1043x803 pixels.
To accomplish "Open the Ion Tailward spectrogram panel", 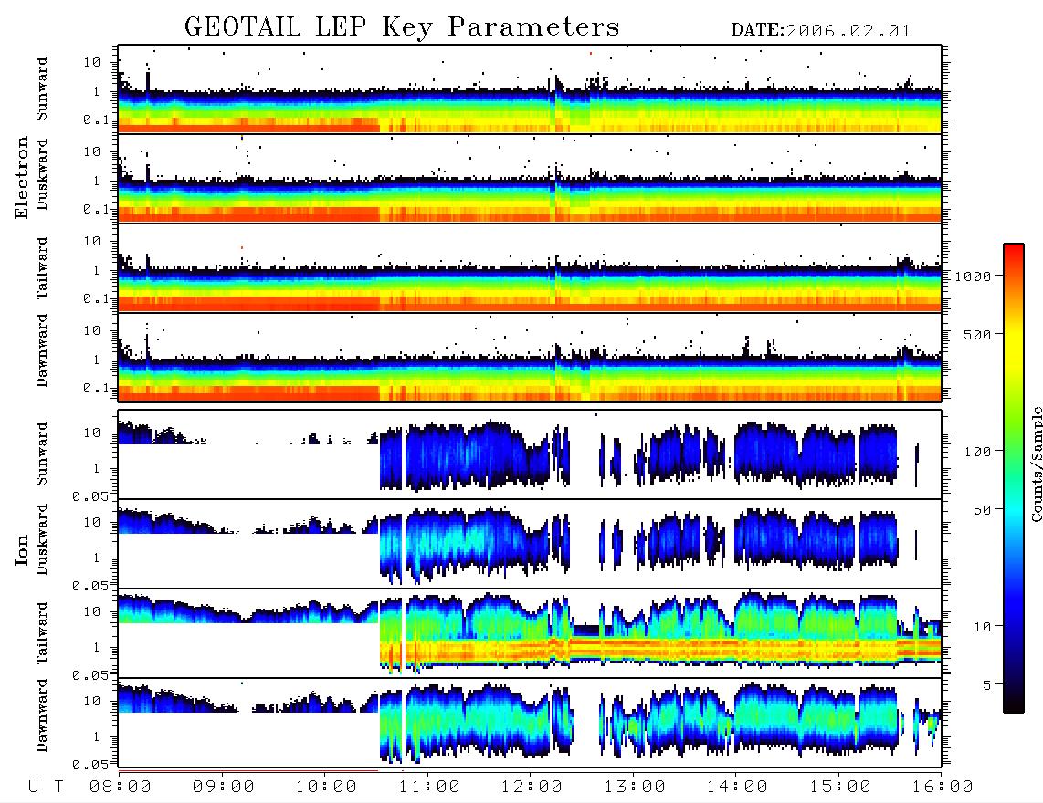I will point(530,633).
